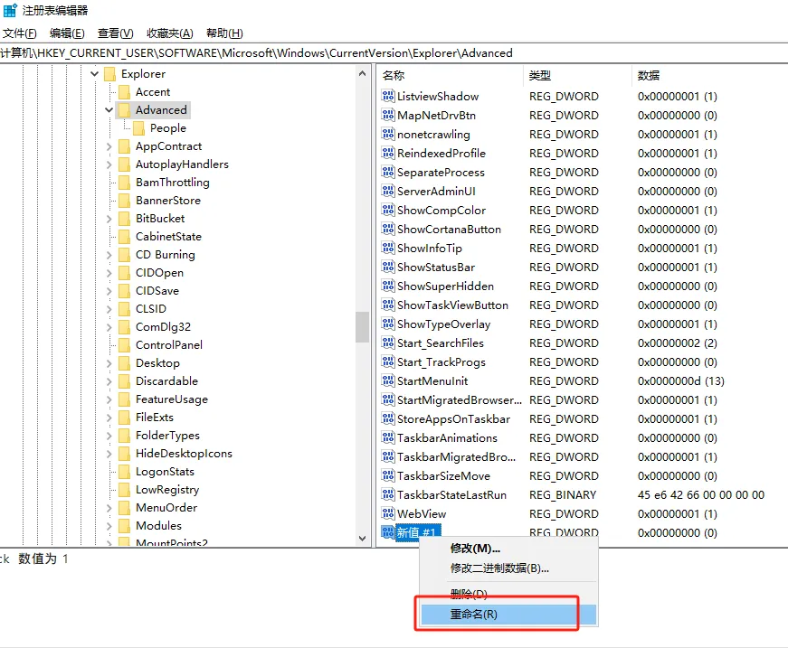Expand the AutoplayHandlers key
This screenshot has width=788, height=648.
(x=109, y=164)
